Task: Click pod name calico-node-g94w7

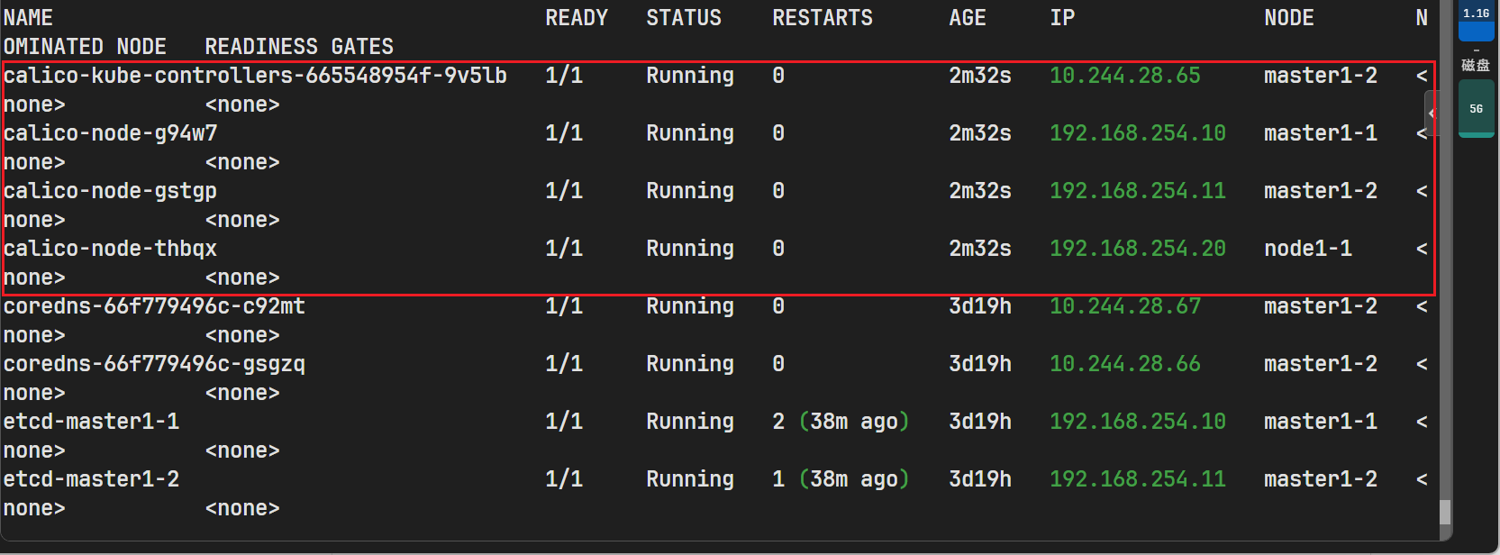Action: click(110, 133)
